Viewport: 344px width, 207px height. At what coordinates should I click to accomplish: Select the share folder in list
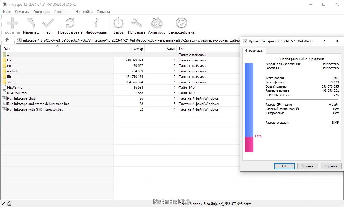(11, 82)
